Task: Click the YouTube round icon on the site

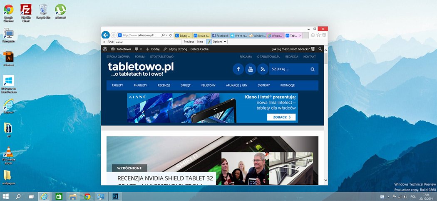Action: [251, 69]
